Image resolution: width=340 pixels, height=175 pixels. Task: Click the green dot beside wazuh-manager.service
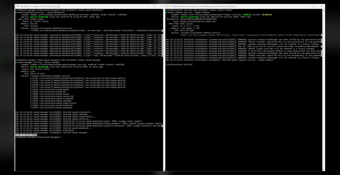16,62
